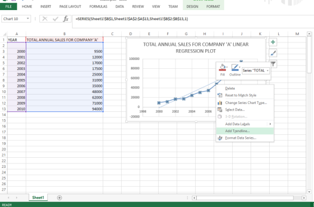Open the Series 'TOTAL' element dropdown
Screen dimensions: 314x207
pyautogui.click(x=267, y=70)
